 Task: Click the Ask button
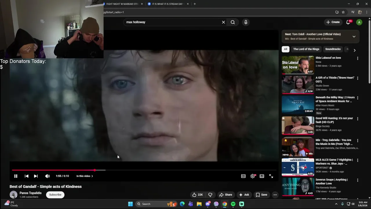tap(244, 195)
